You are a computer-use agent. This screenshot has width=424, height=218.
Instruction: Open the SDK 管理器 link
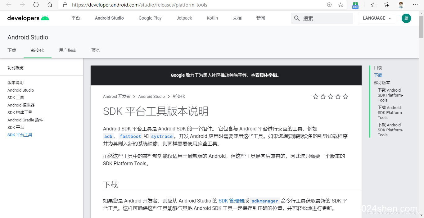(231, 201)
